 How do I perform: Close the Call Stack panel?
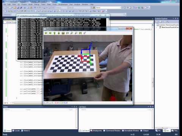[153, 107]
